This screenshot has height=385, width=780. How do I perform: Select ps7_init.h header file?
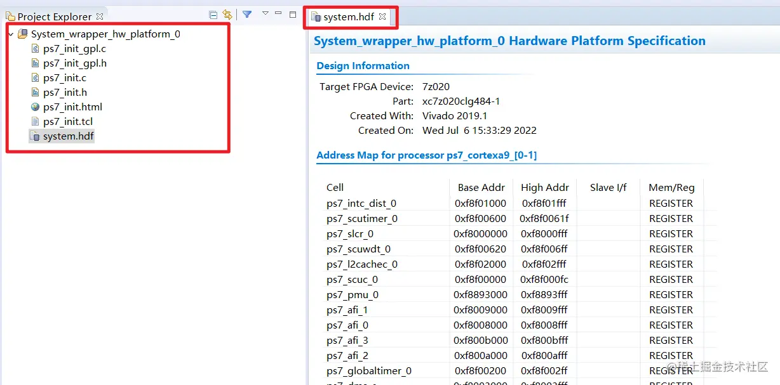pos(65,93)
